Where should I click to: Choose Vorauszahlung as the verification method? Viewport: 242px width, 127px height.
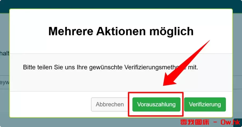[156, 104]
